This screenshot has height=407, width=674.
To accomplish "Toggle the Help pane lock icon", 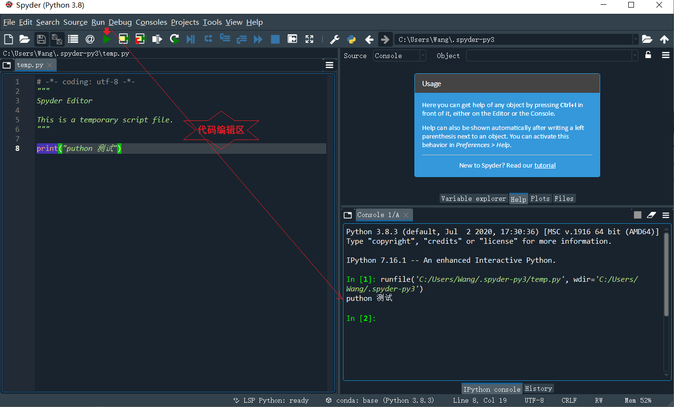I will (648, 55).
